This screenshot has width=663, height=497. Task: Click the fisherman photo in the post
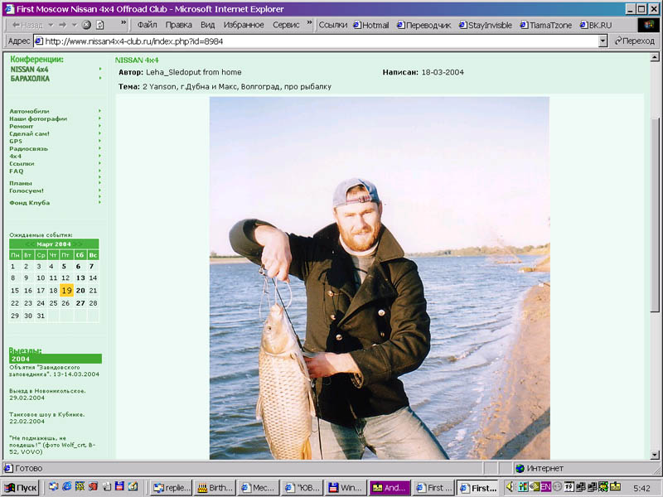click(380, 278)
